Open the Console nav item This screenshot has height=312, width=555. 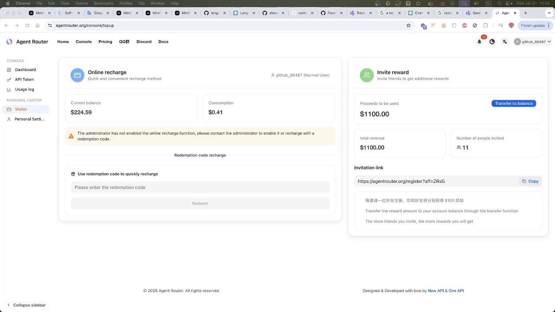(84, 42)
